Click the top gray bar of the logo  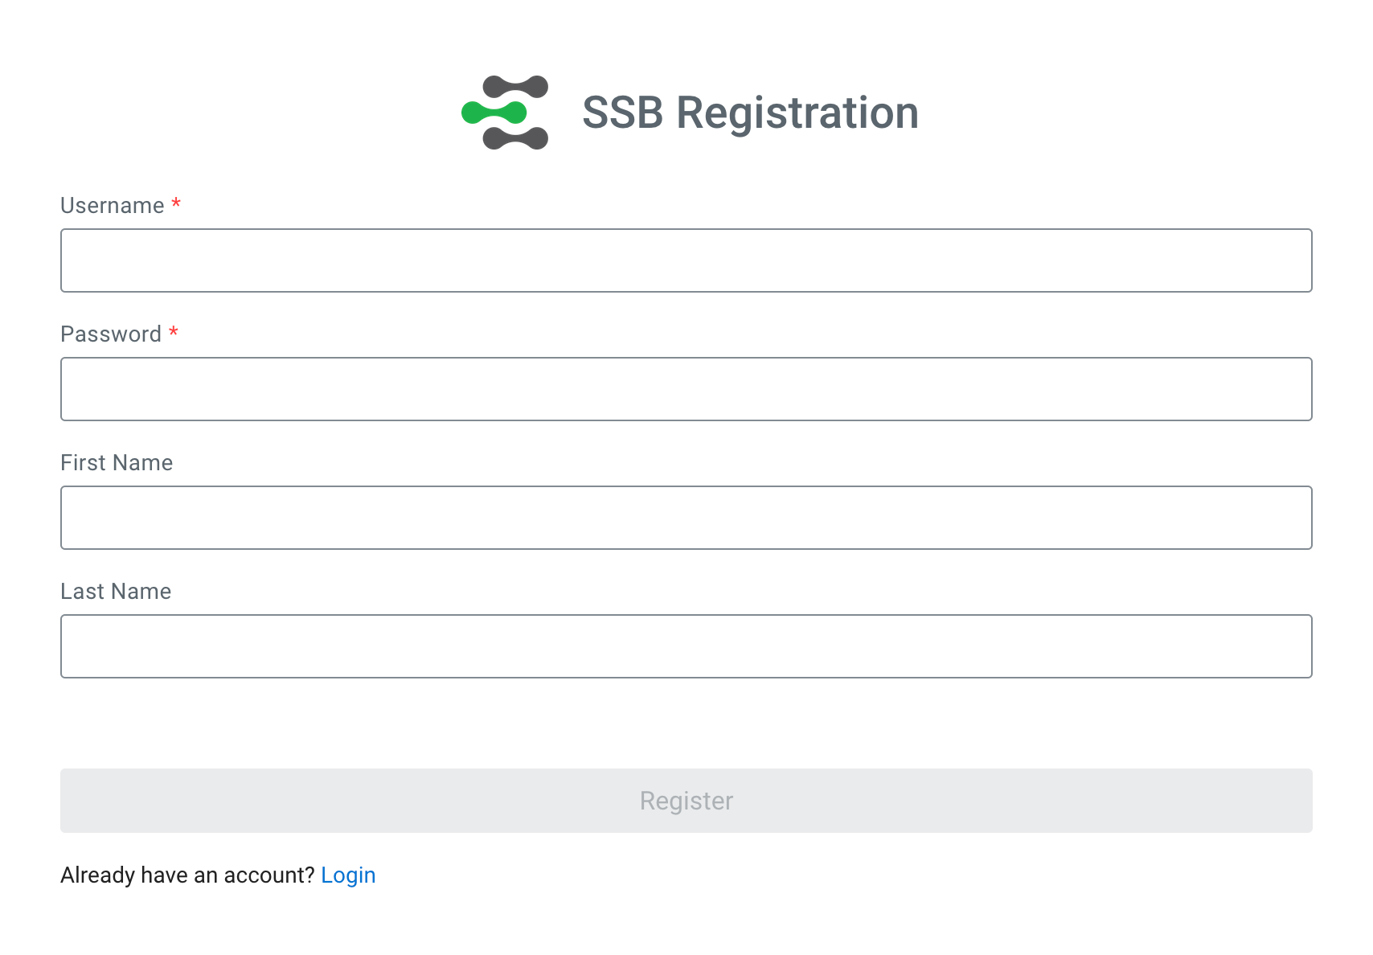[x=515, y=87]
